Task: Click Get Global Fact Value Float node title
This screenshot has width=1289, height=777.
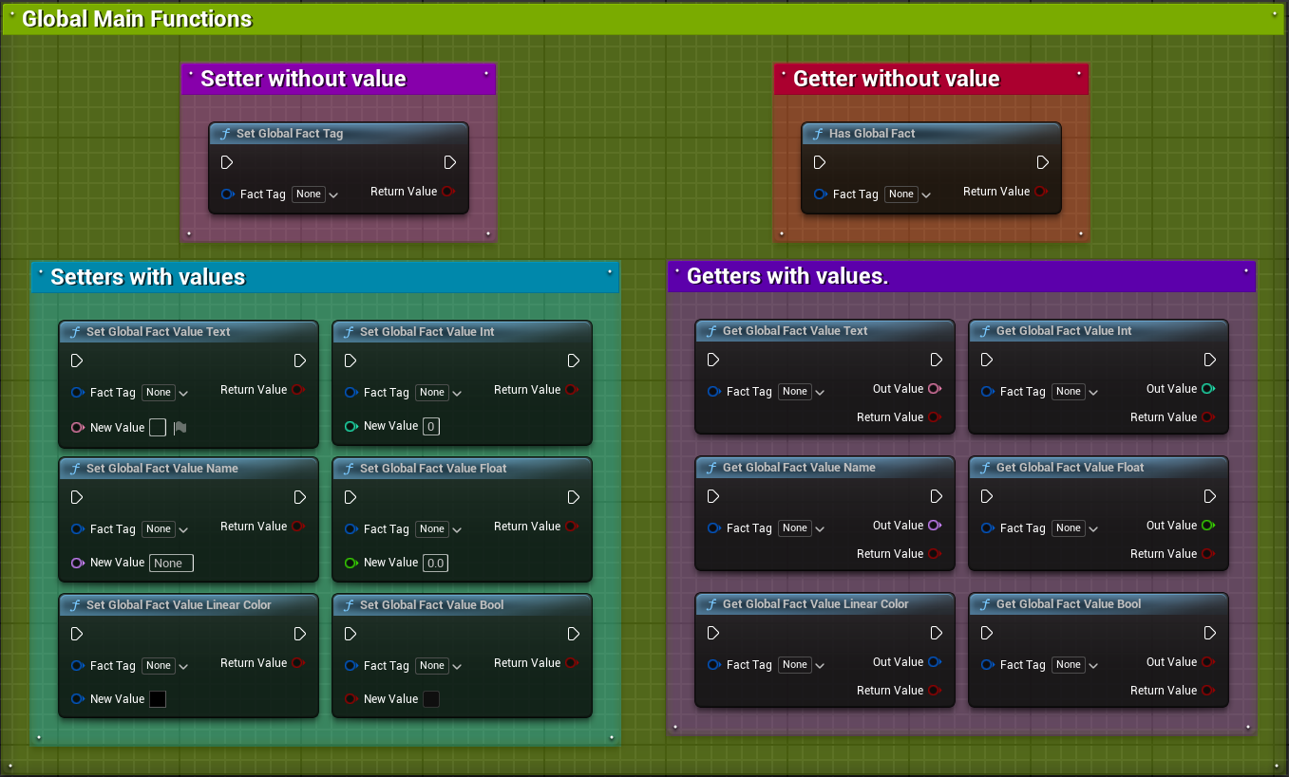Action: (1070, 468)
